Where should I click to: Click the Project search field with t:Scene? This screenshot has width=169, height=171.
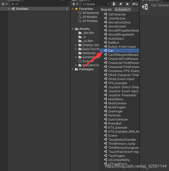click(x=96, y=4)
